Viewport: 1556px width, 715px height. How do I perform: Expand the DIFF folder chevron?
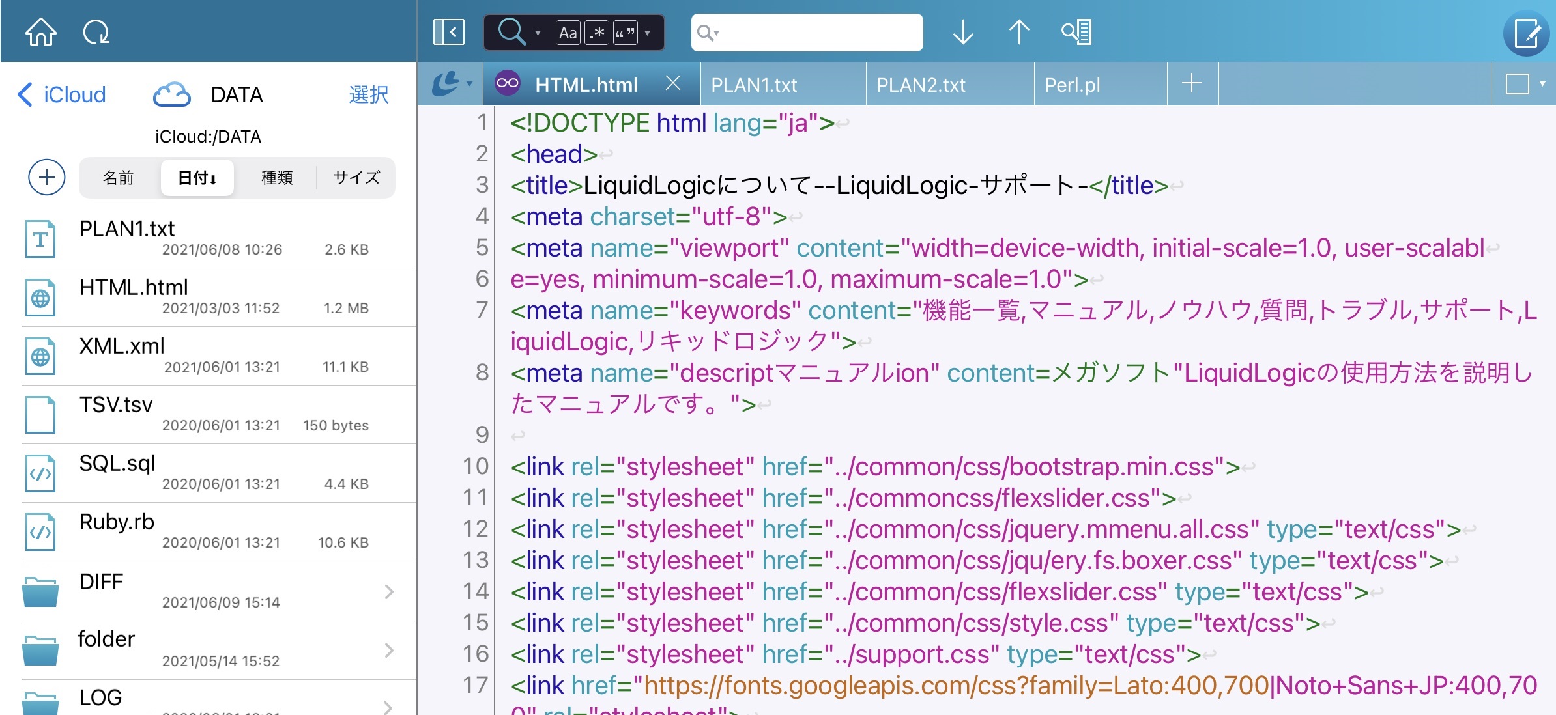[389, 591]
